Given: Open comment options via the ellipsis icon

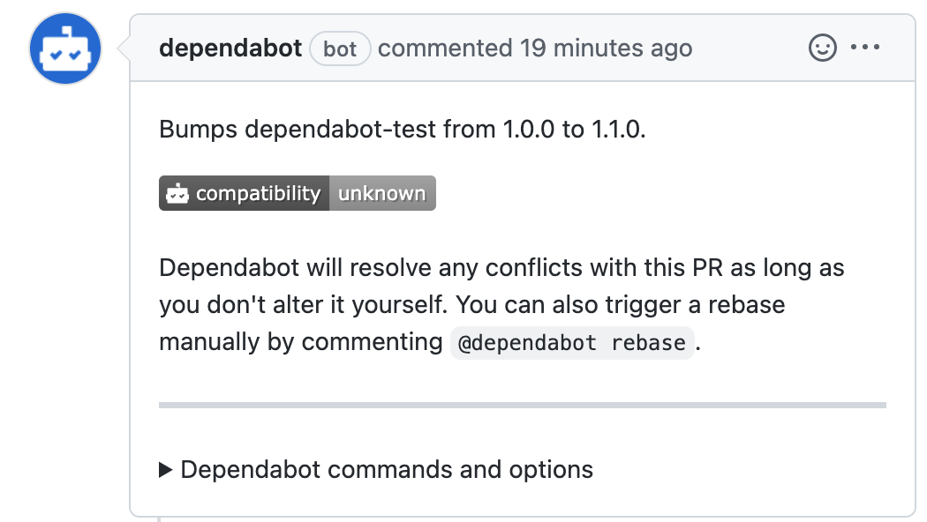Looking at the screenshot, I should (x=866, y=48).
